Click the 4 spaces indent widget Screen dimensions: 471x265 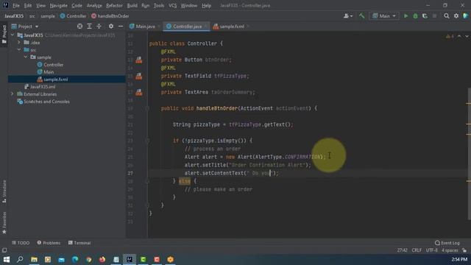(x=450, y=250)
